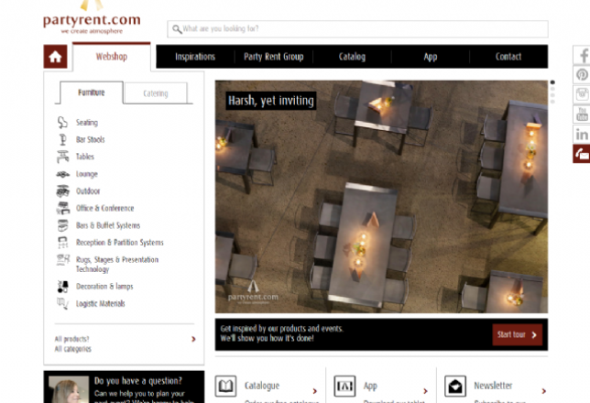Open the Tables category link

[x=85, y=157]
